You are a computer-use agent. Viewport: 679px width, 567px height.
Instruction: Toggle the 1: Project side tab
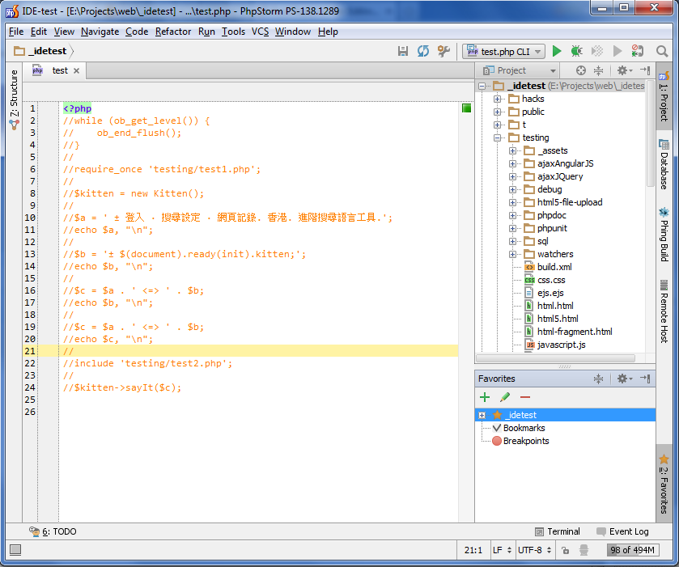(664, 96)
